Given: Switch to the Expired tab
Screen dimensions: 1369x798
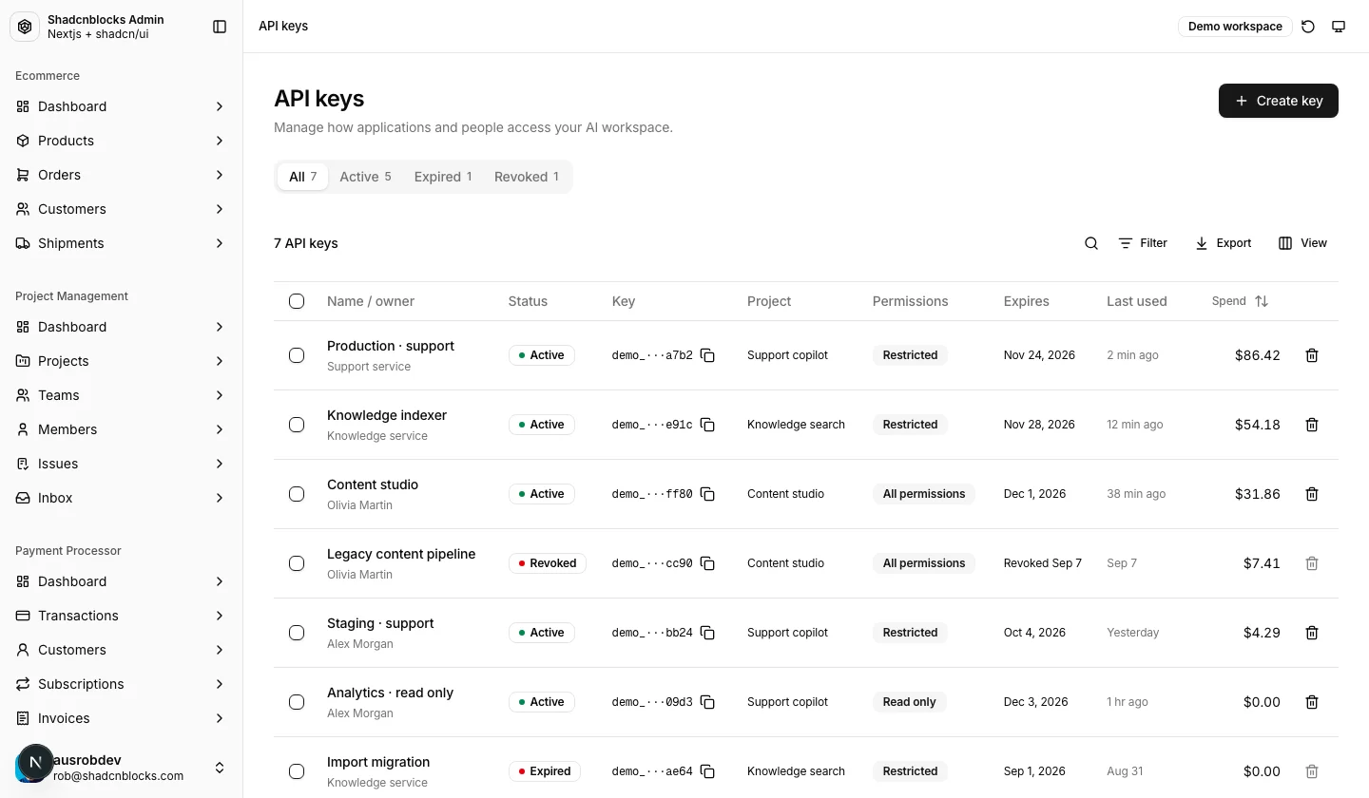Looking at the screenshot, I should pyautogui.click(x=443, y=177).
